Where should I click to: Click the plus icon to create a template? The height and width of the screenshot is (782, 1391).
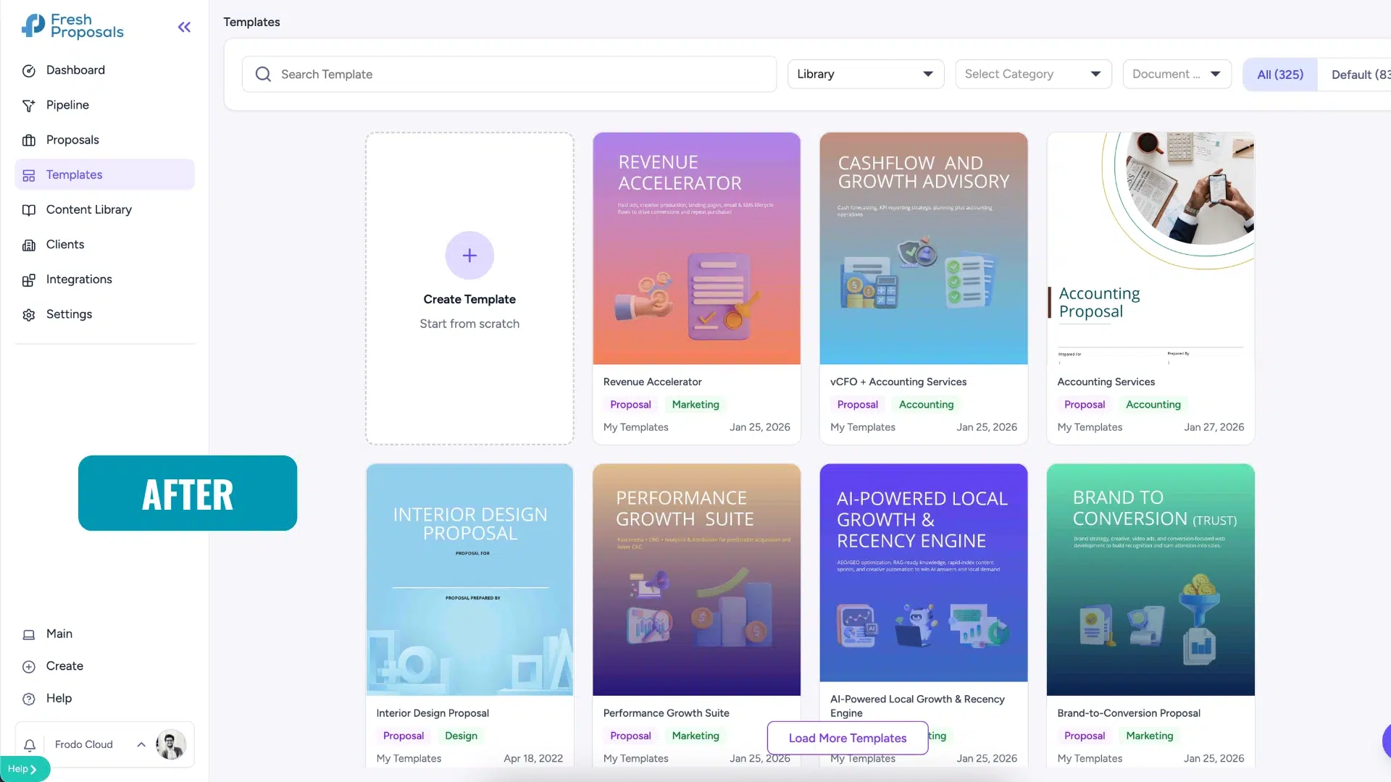coord(469,256)
